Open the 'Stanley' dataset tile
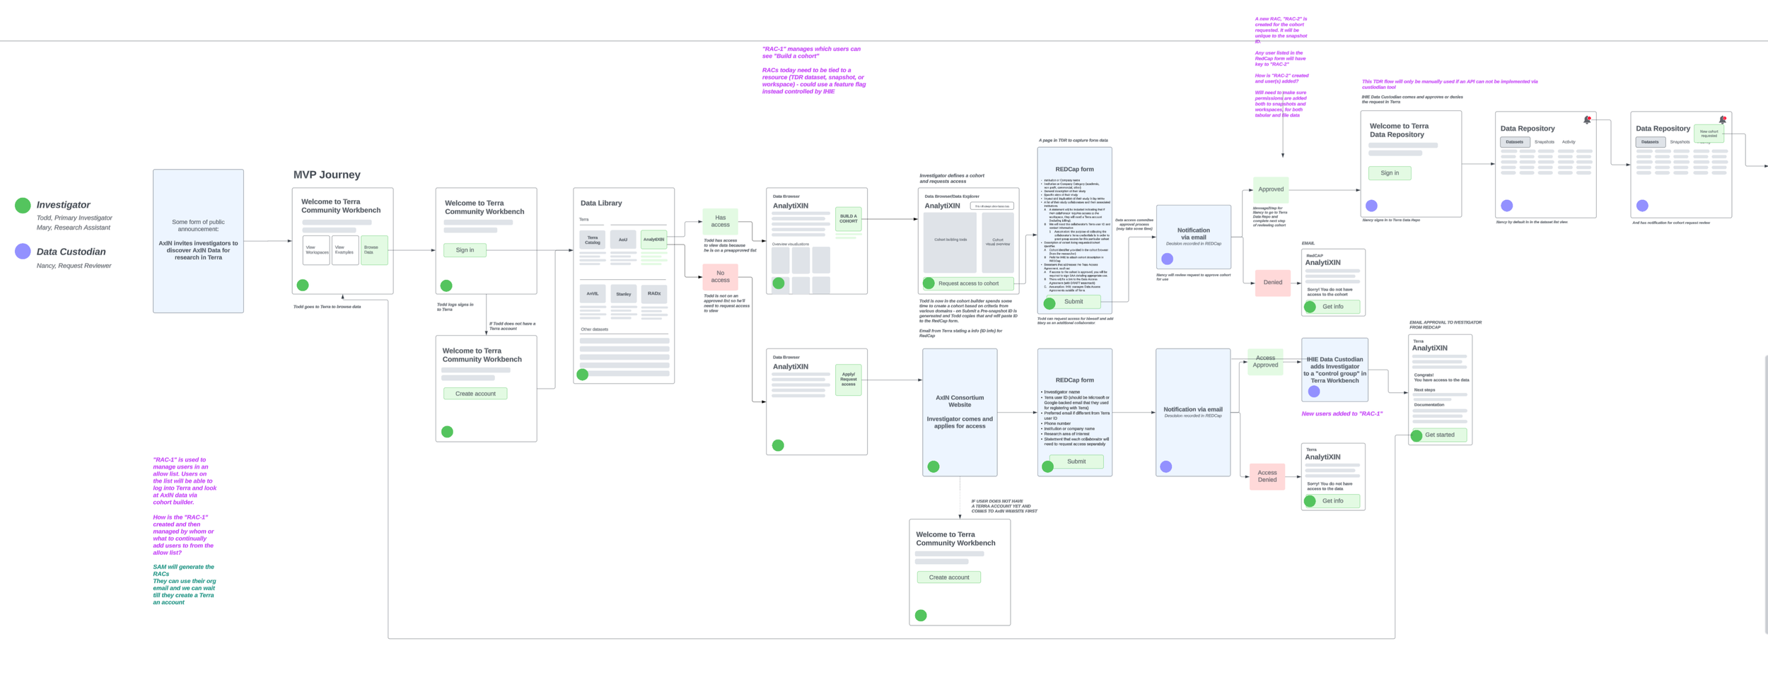This screenshot has height=682, width=1768. (623, 294)
